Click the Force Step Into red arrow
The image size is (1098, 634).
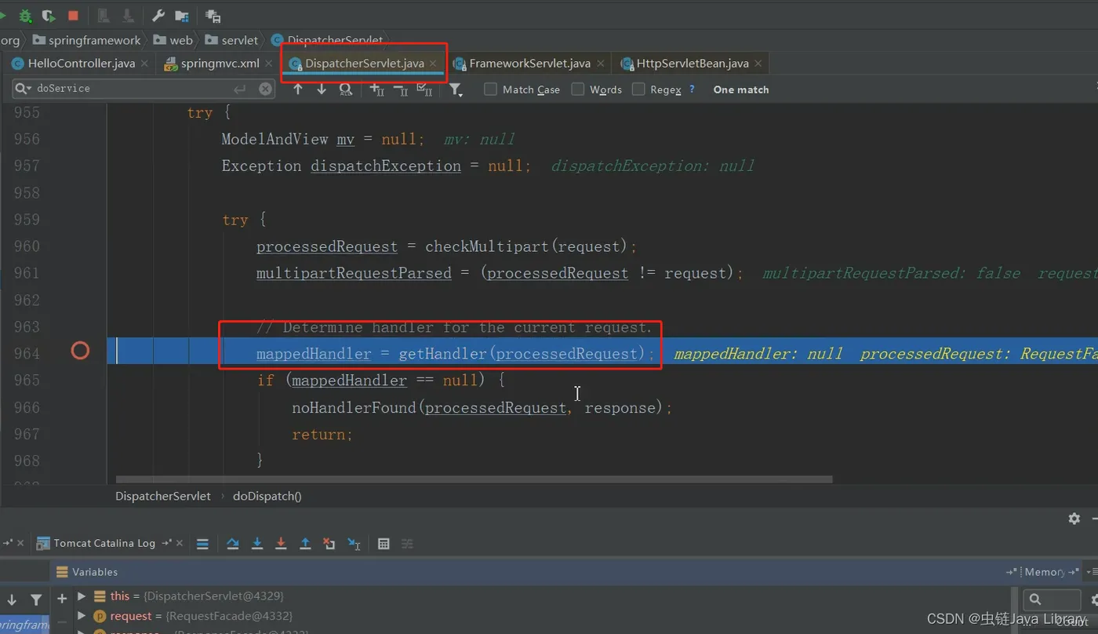(281, 544)
